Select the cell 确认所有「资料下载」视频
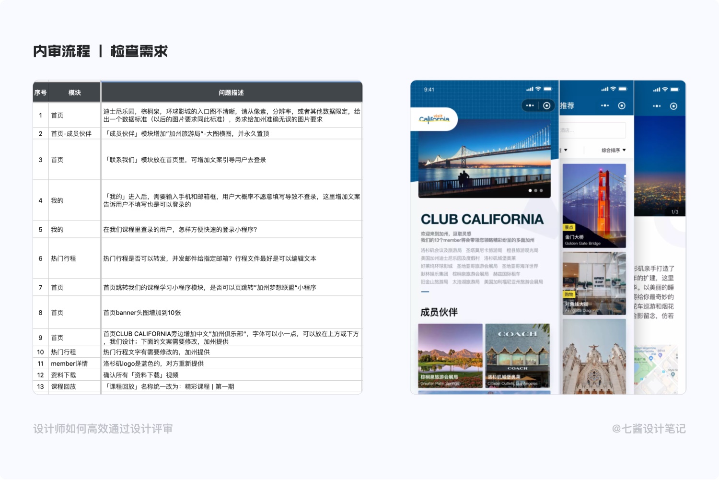 pyautogui.click(x=232, y=375)
